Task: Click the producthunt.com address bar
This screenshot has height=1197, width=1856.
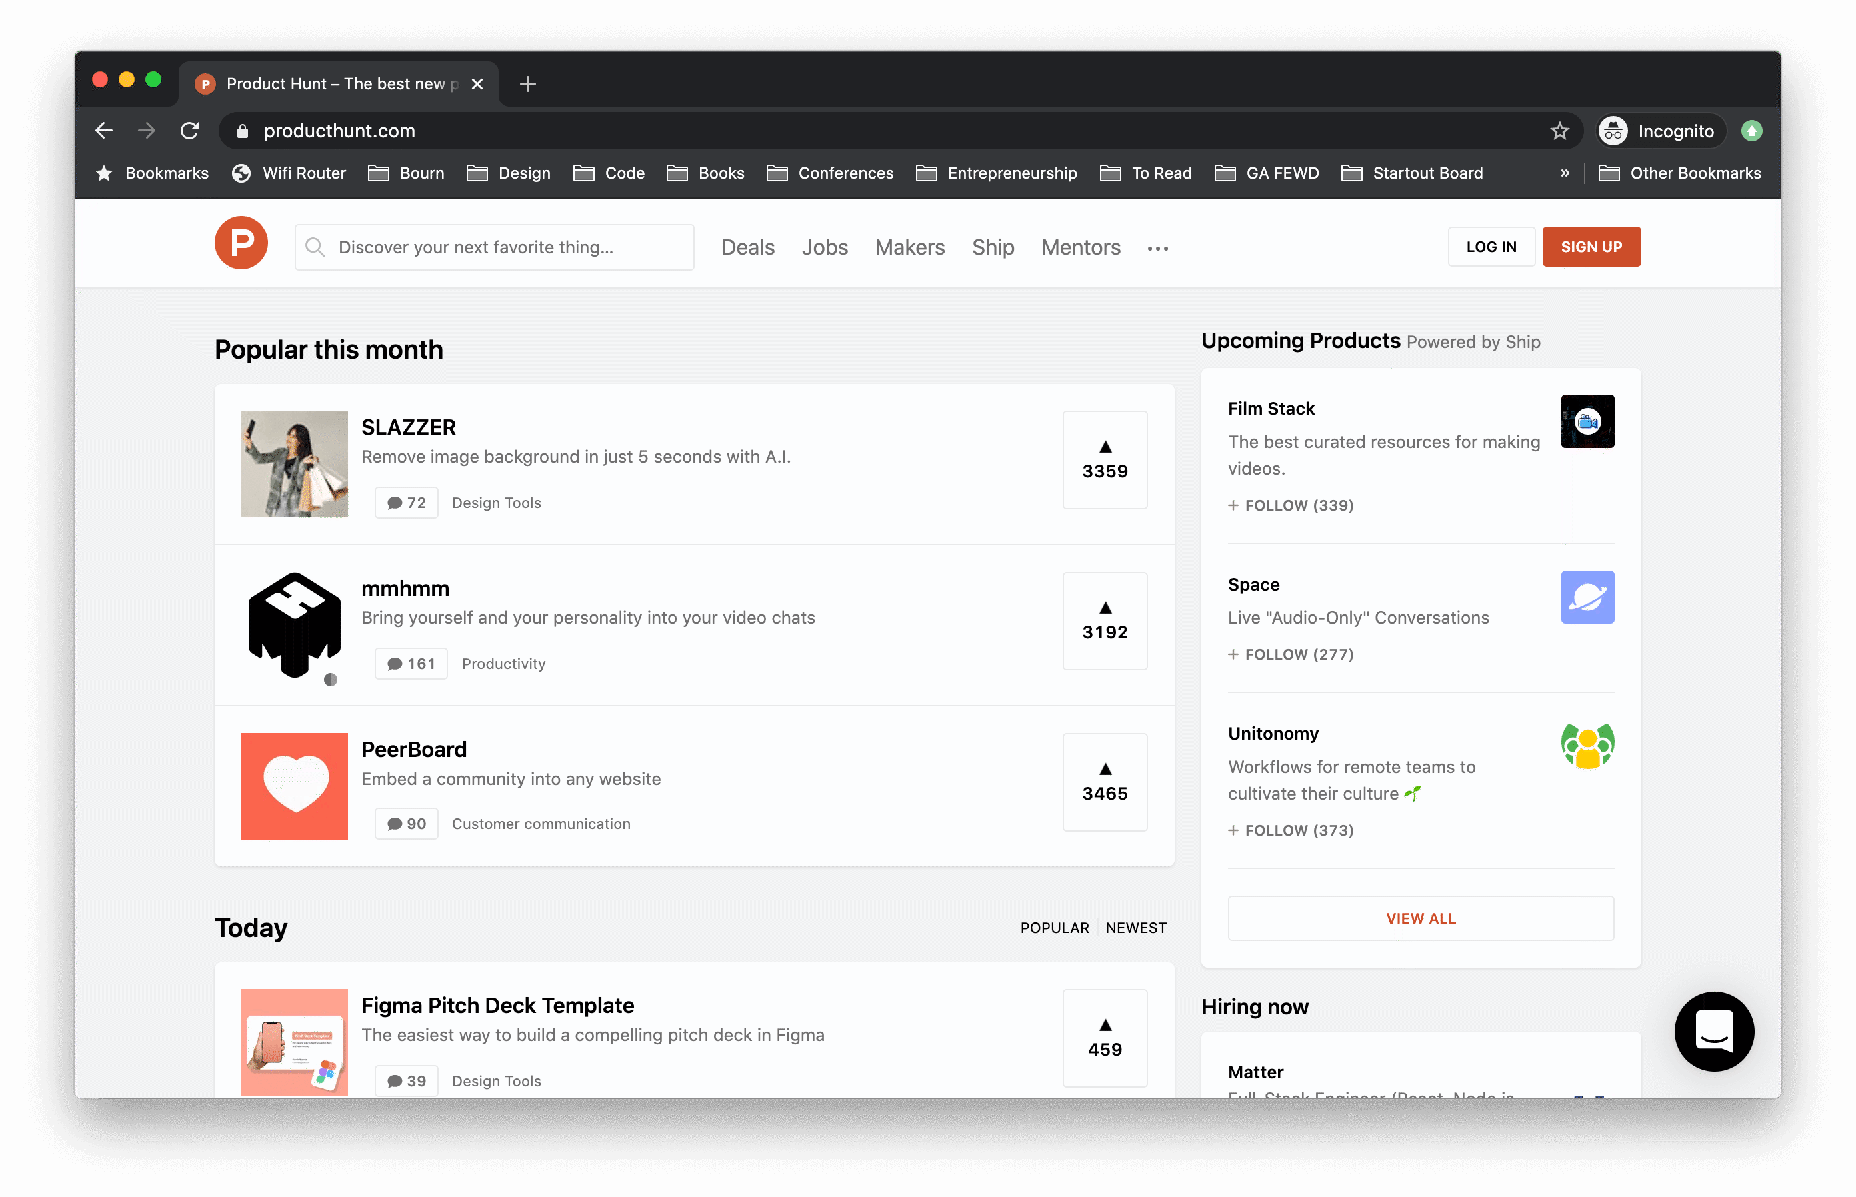Action: point(901,131)
